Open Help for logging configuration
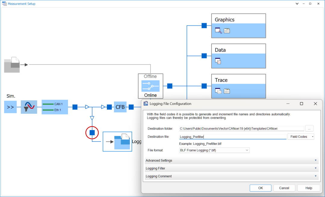The height and width of the screenshot is (197, 325). [x=309, y=188]
